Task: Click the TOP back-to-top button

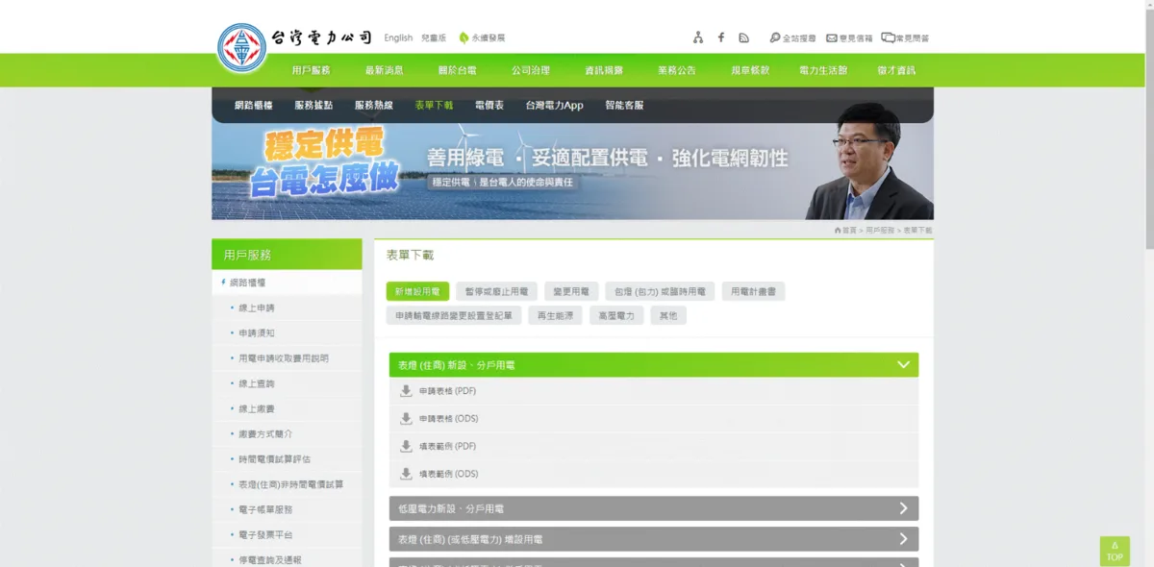Action: (1115, 552)
